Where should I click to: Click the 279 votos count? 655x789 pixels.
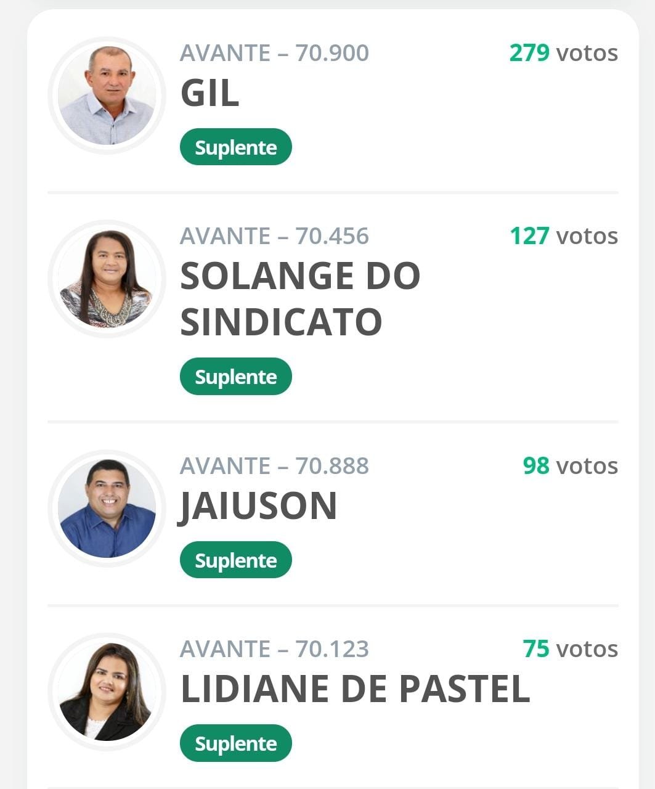click(x=563, y=53)
